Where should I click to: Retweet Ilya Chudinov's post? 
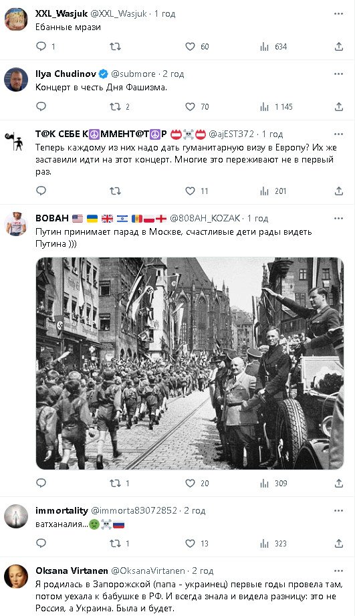120,107
